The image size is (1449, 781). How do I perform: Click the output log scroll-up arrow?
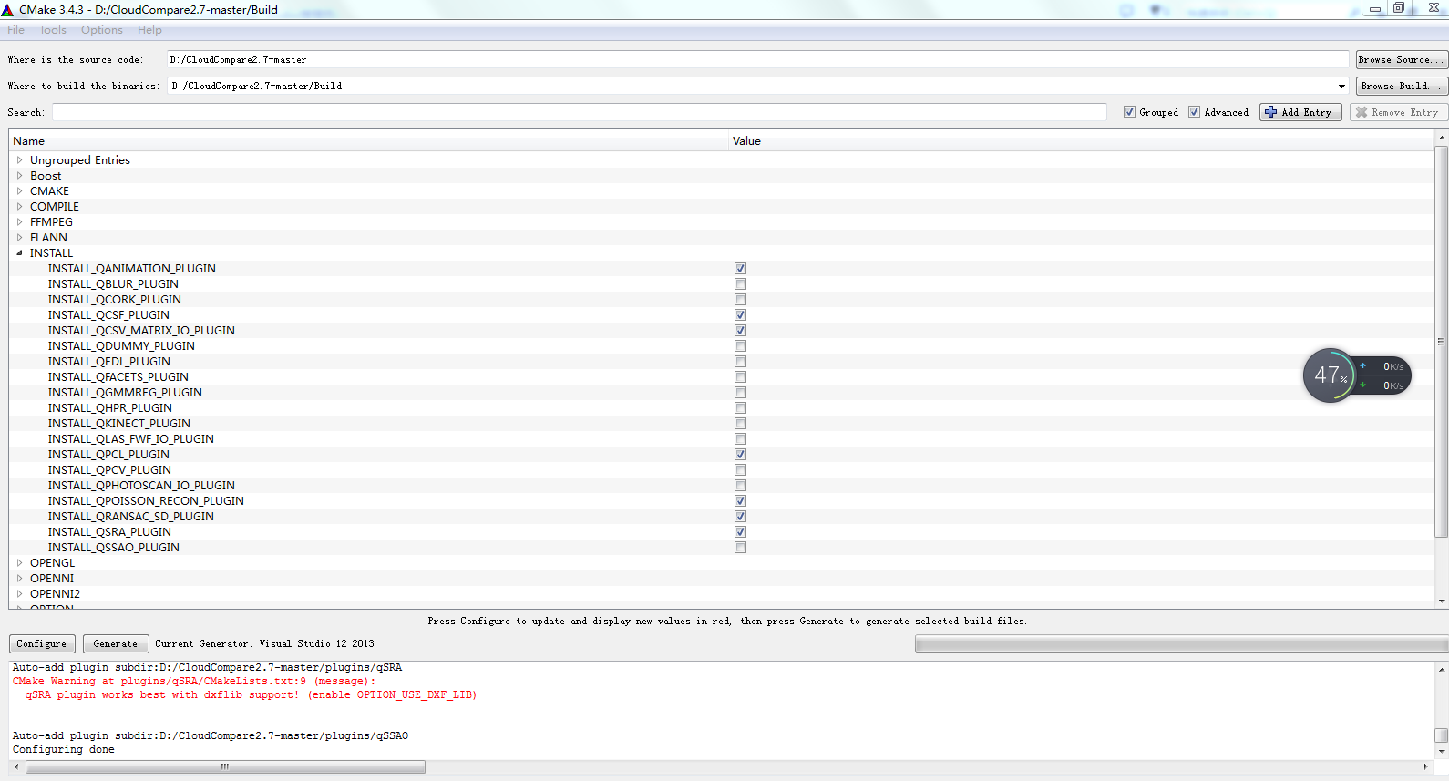tap(1442, 670)
